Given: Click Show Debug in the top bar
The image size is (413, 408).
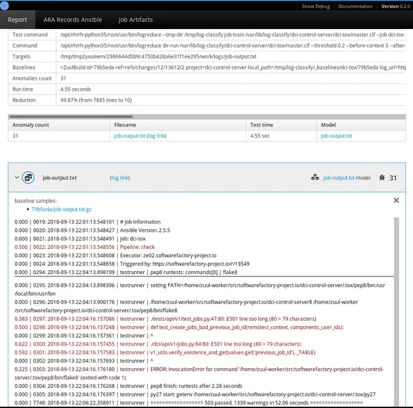Looking at the screenshot, I should (317, 6).
